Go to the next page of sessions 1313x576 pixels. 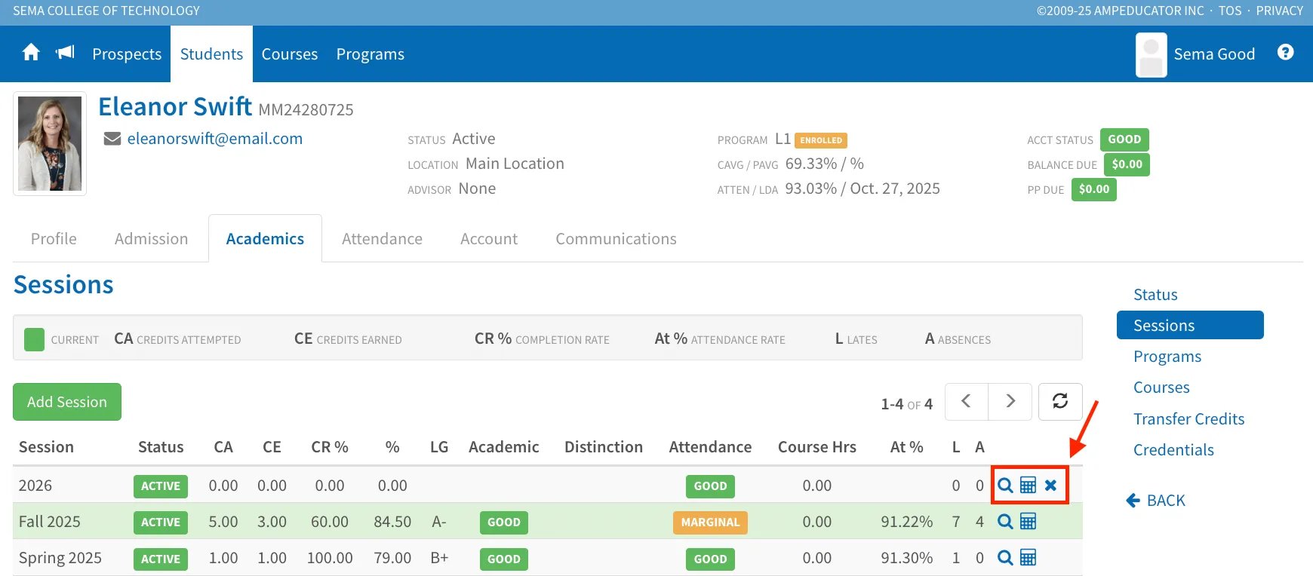[1010, 401]
